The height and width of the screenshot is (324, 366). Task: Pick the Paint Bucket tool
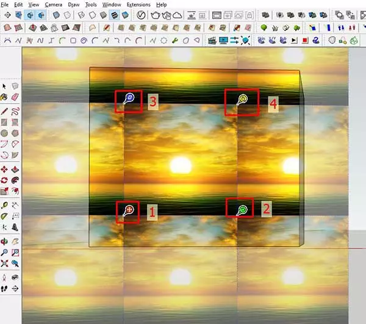5,97
